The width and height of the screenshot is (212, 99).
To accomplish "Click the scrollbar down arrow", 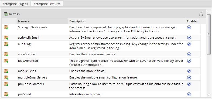I will click(x=208, y=95).
